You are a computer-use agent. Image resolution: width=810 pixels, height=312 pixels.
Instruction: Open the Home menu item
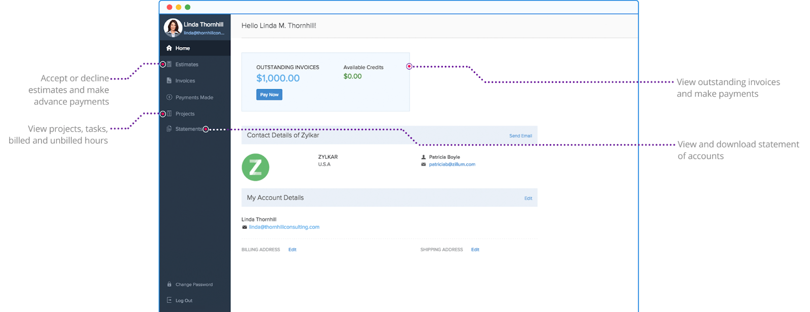click(195, 48)
